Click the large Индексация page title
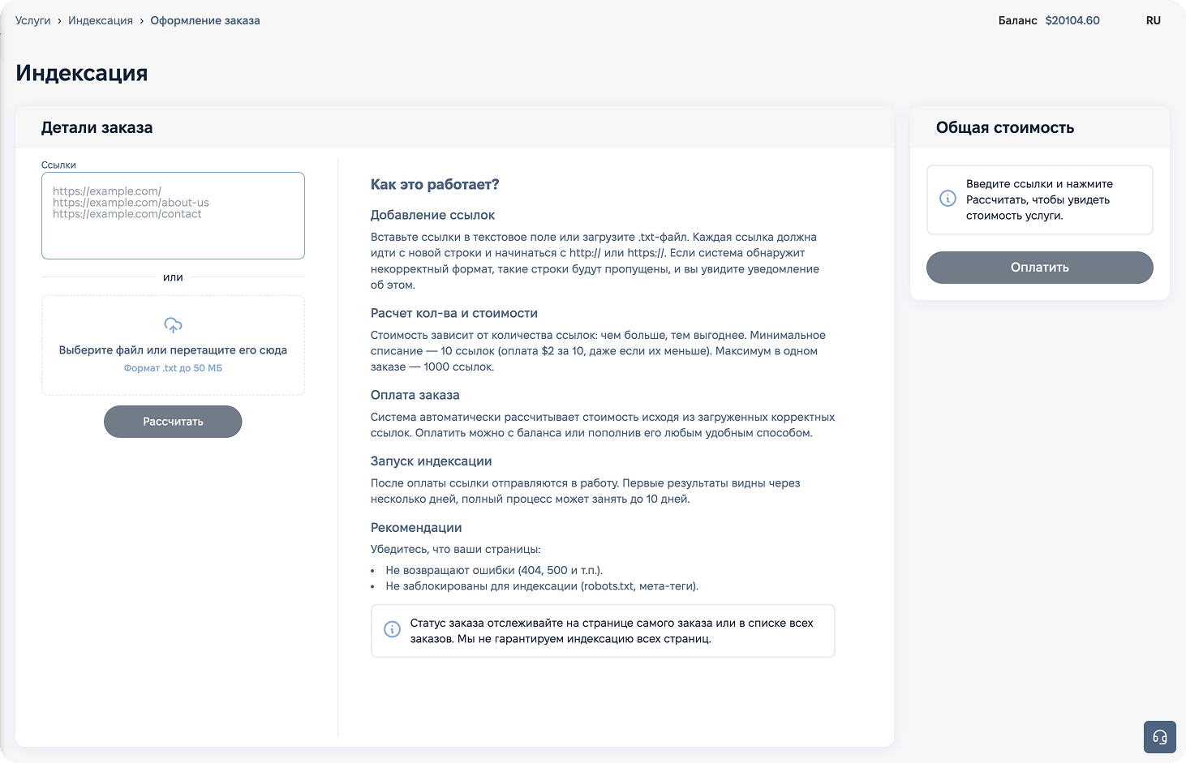 pos(82,73)
